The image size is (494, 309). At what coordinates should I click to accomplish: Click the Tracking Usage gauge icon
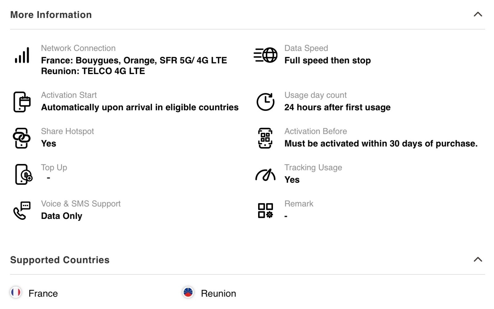(265, 175)
